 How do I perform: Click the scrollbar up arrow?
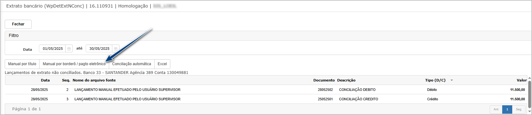pos(530,78)
